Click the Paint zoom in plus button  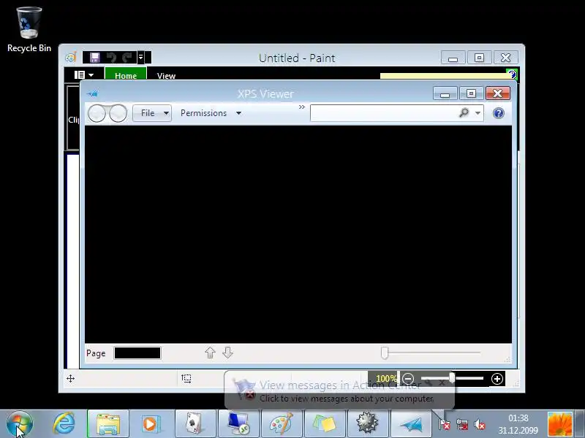point(497,379)
